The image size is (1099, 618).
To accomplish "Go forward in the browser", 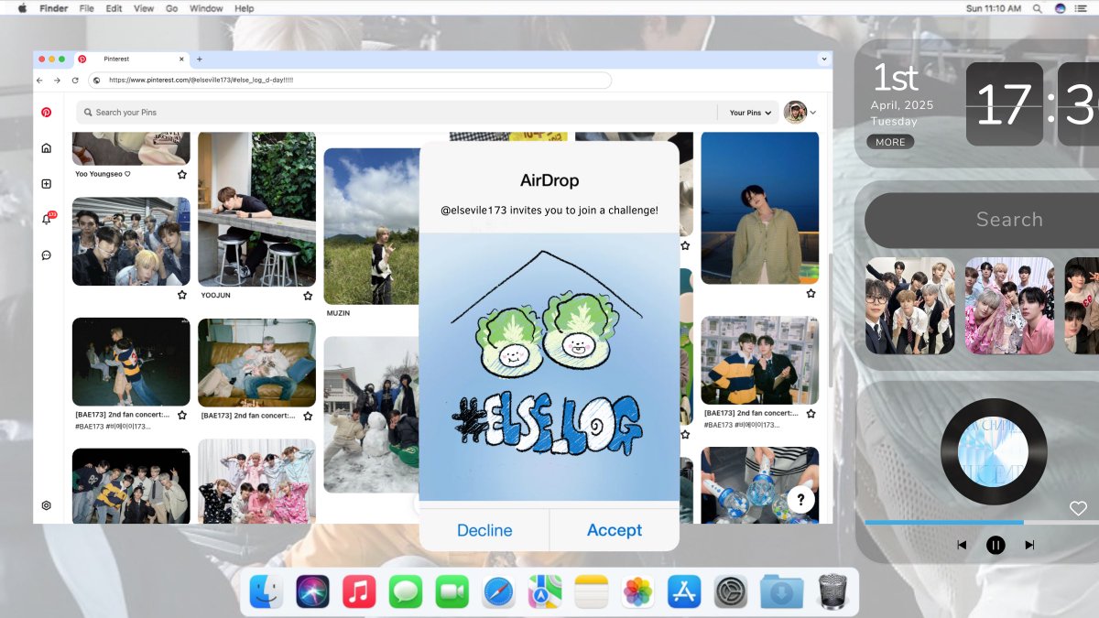I will tap(57, 81).
